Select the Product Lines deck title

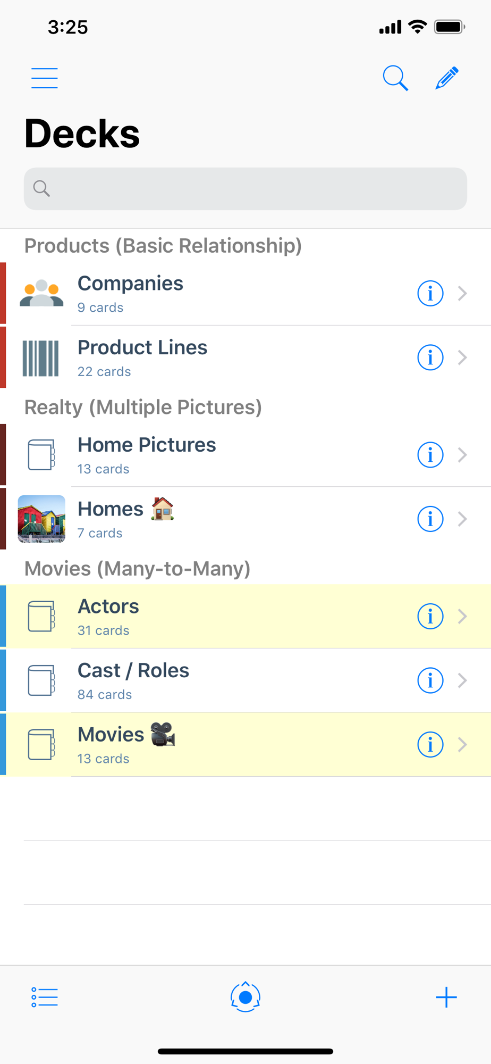pos(142,347)
